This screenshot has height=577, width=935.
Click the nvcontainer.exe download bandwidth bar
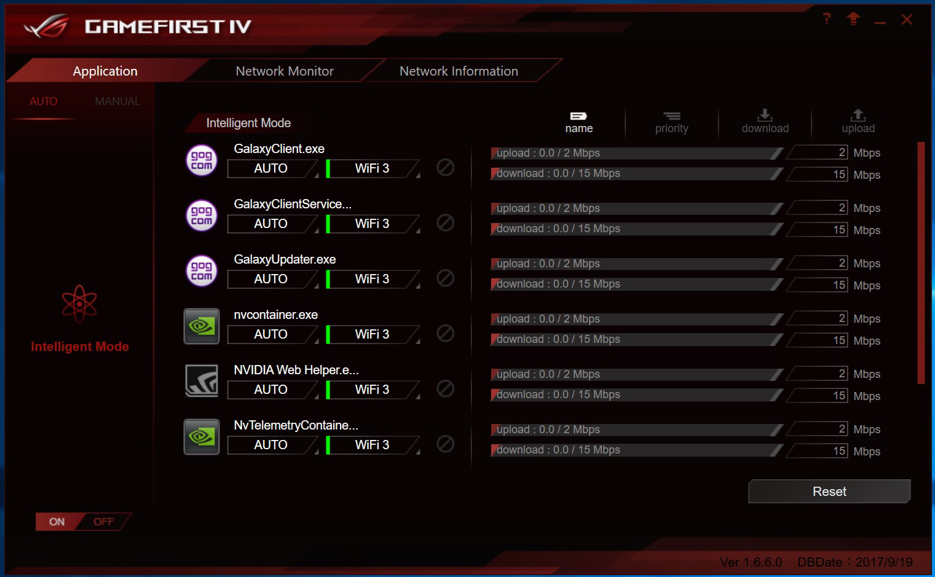pos(637,339)
